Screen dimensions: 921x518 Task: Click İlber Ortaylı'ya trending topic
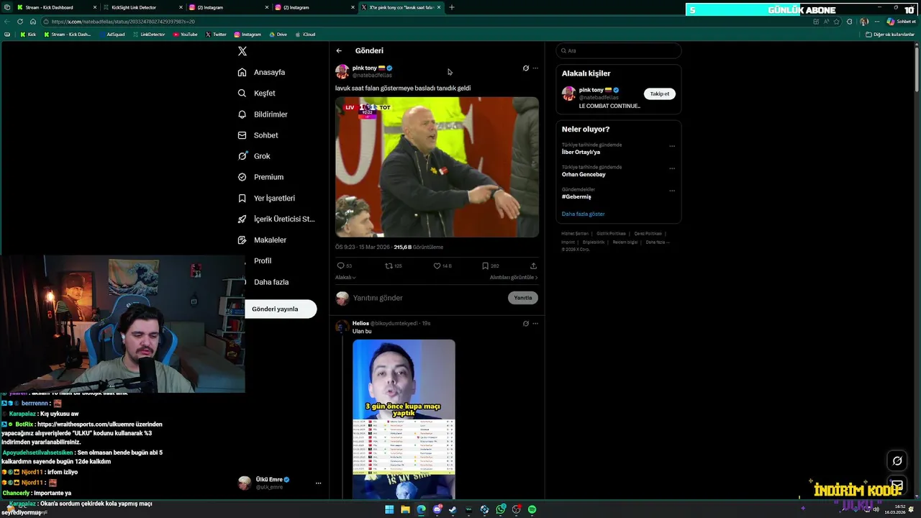tap(581, 152)
